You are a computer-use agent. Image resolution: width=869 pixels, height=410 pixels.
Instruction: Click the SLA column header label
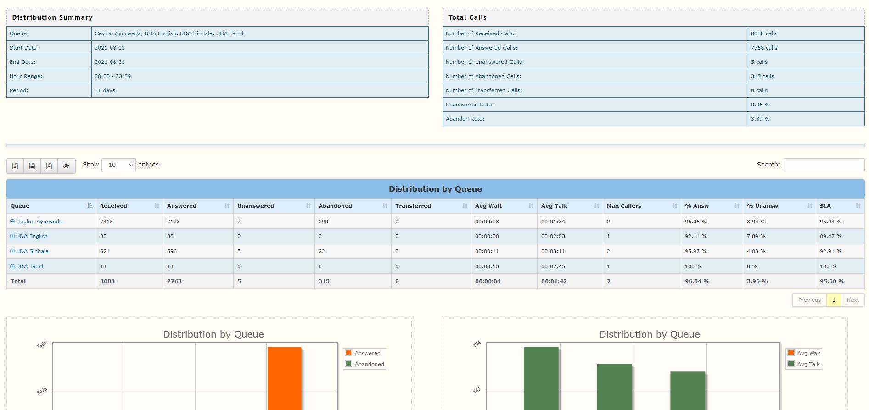tap(825, 206)
